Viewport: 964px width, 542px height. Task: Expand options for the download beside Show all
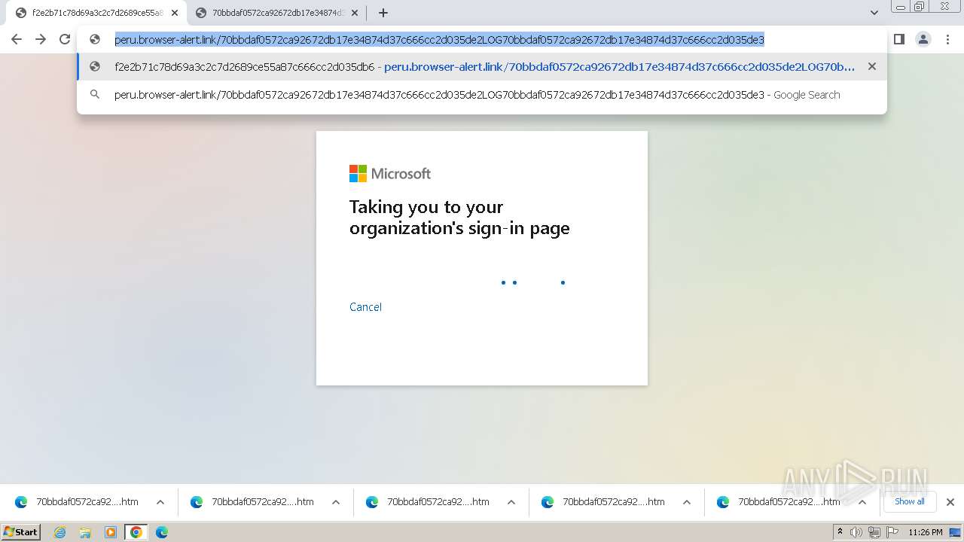(862, 502)
